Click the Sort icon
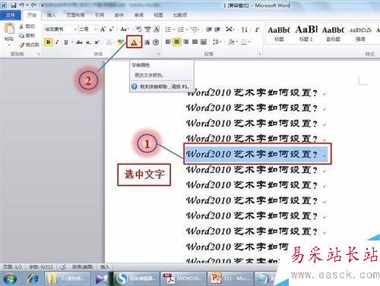The height and width of the screenshot is (286, 380). (x=244, y=30)
